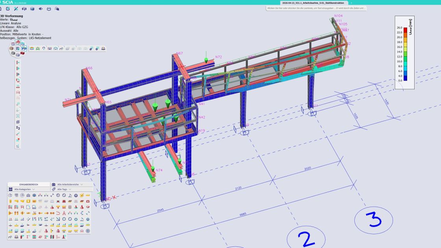Open the Alle Kategorien dropdown
Viewport: 441px width, 248px height.
point(29,189)
